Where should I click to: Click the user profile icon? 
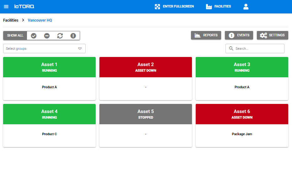point(246,7)
